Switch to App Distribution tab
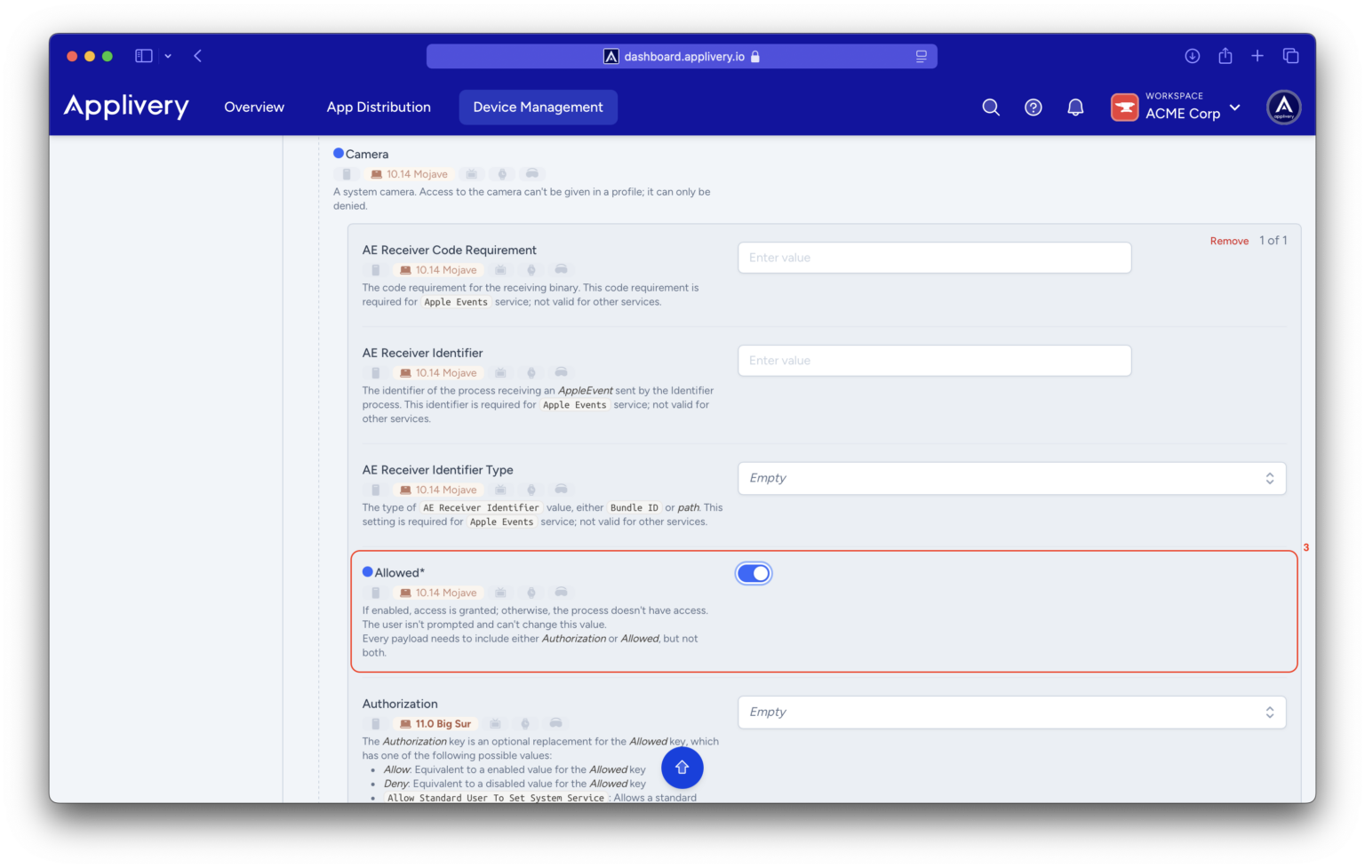1365x868 pixels. [379, 108]
